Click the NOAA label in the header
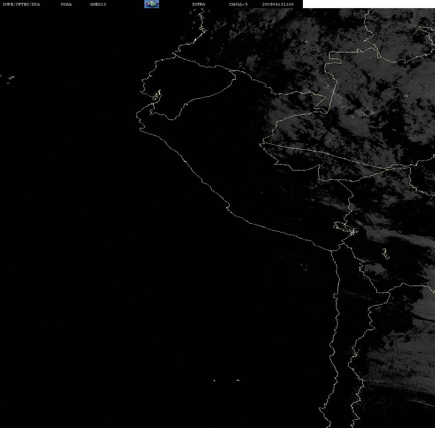 point(66,4)
